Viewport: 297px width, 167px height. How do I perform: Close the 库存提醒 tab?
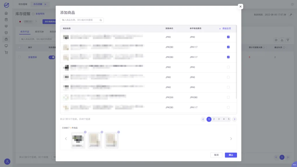point(45,4)
